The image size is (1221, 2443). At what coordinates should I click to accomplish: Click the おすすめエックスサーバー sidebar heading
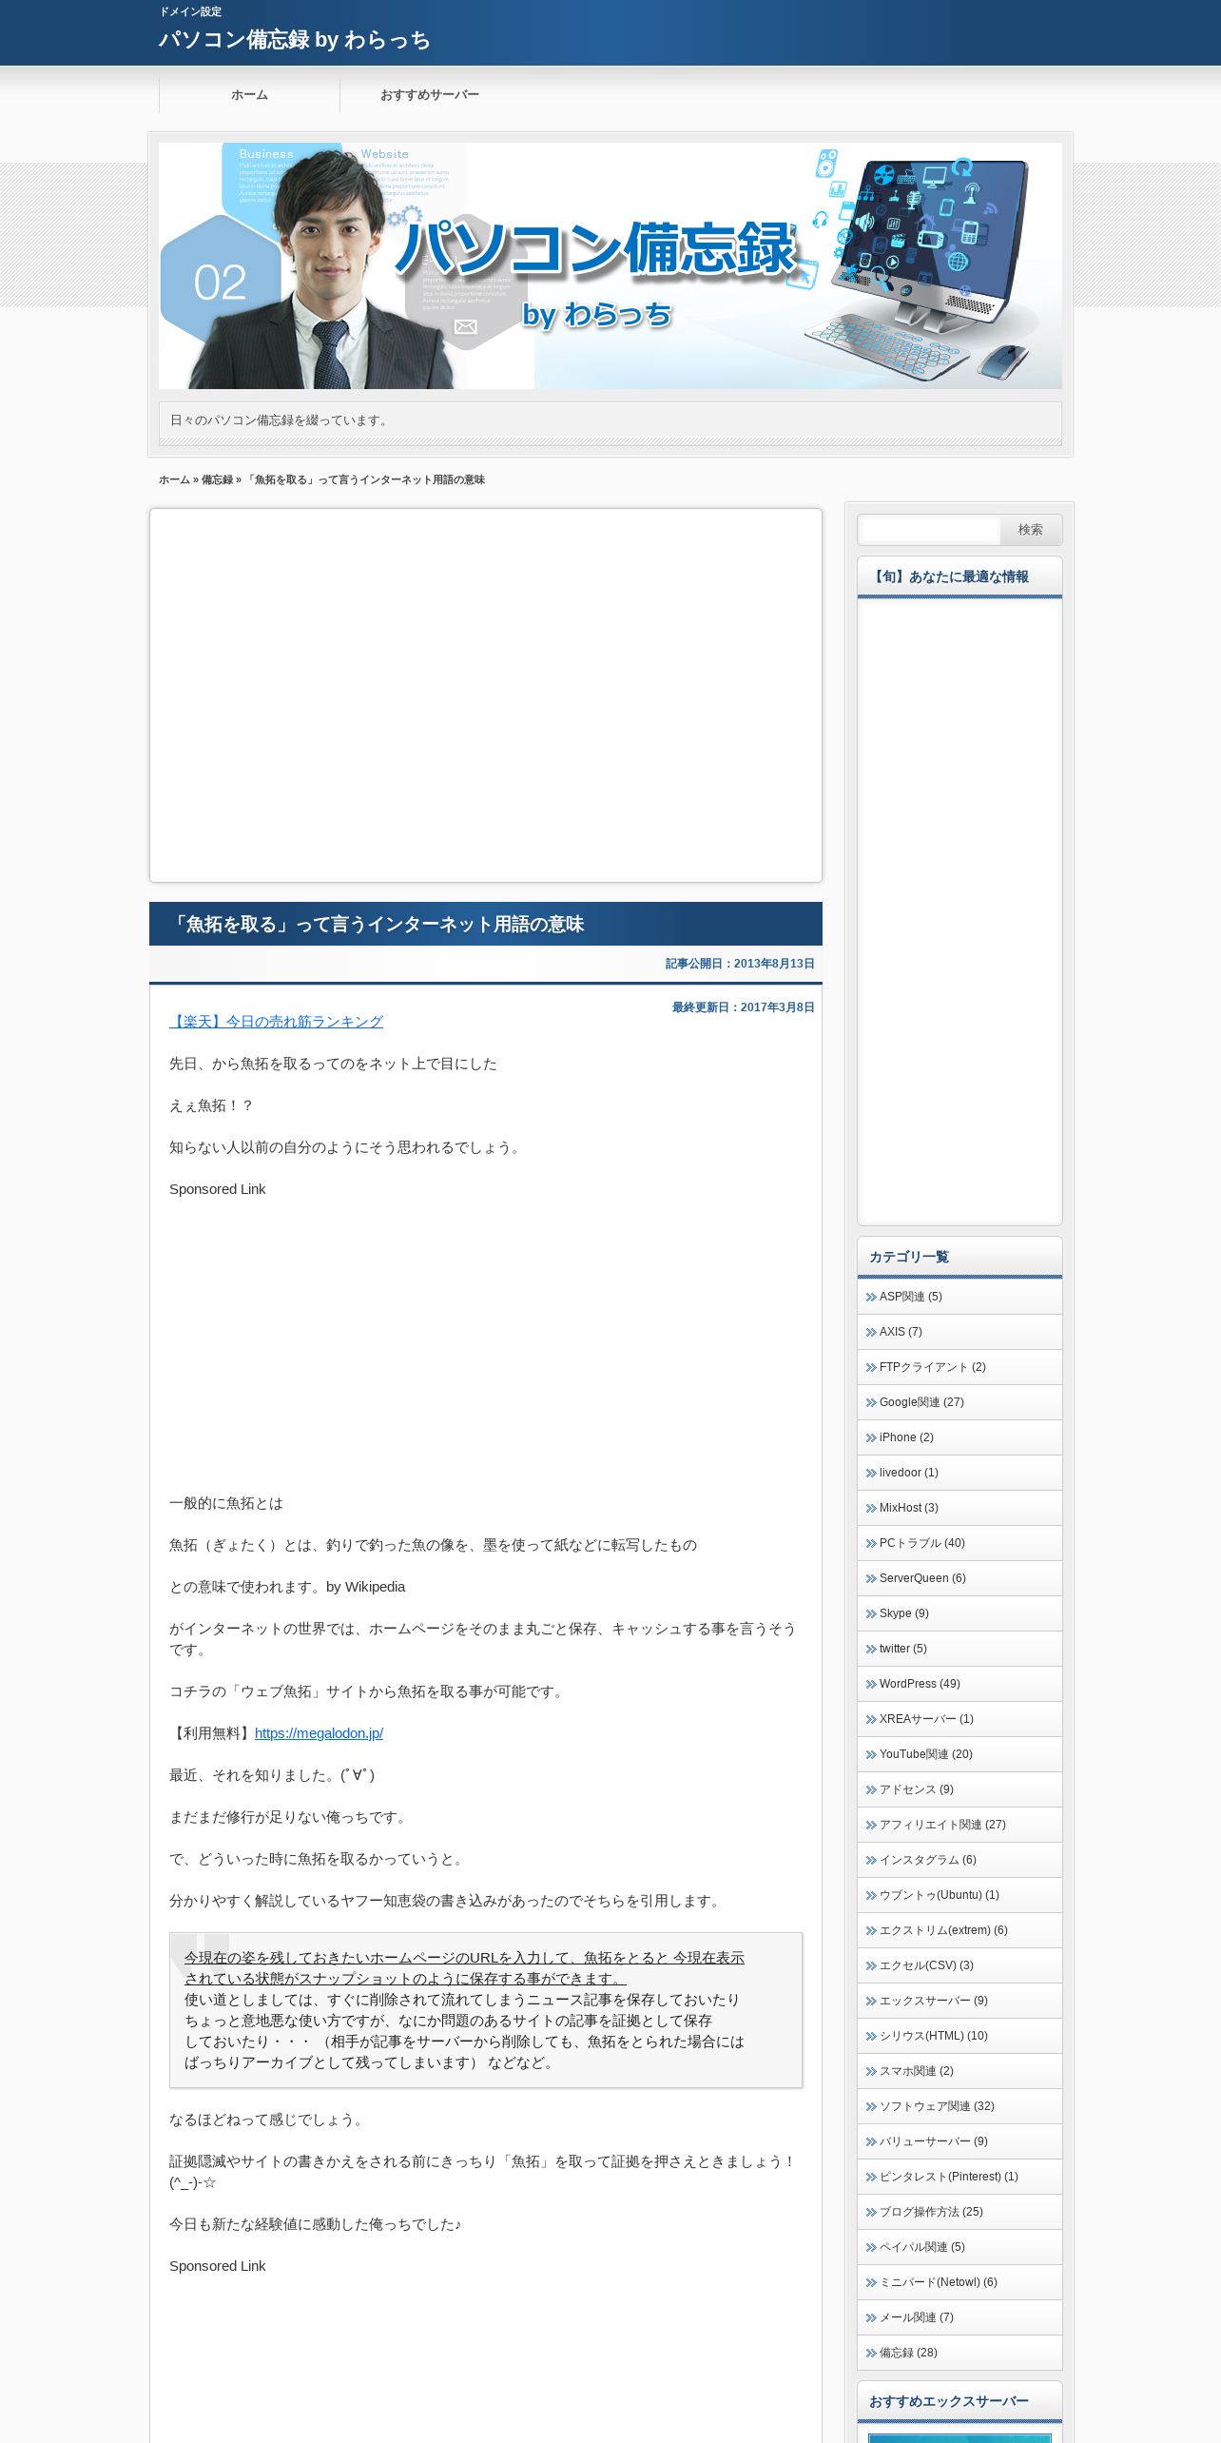point(949,2401)
